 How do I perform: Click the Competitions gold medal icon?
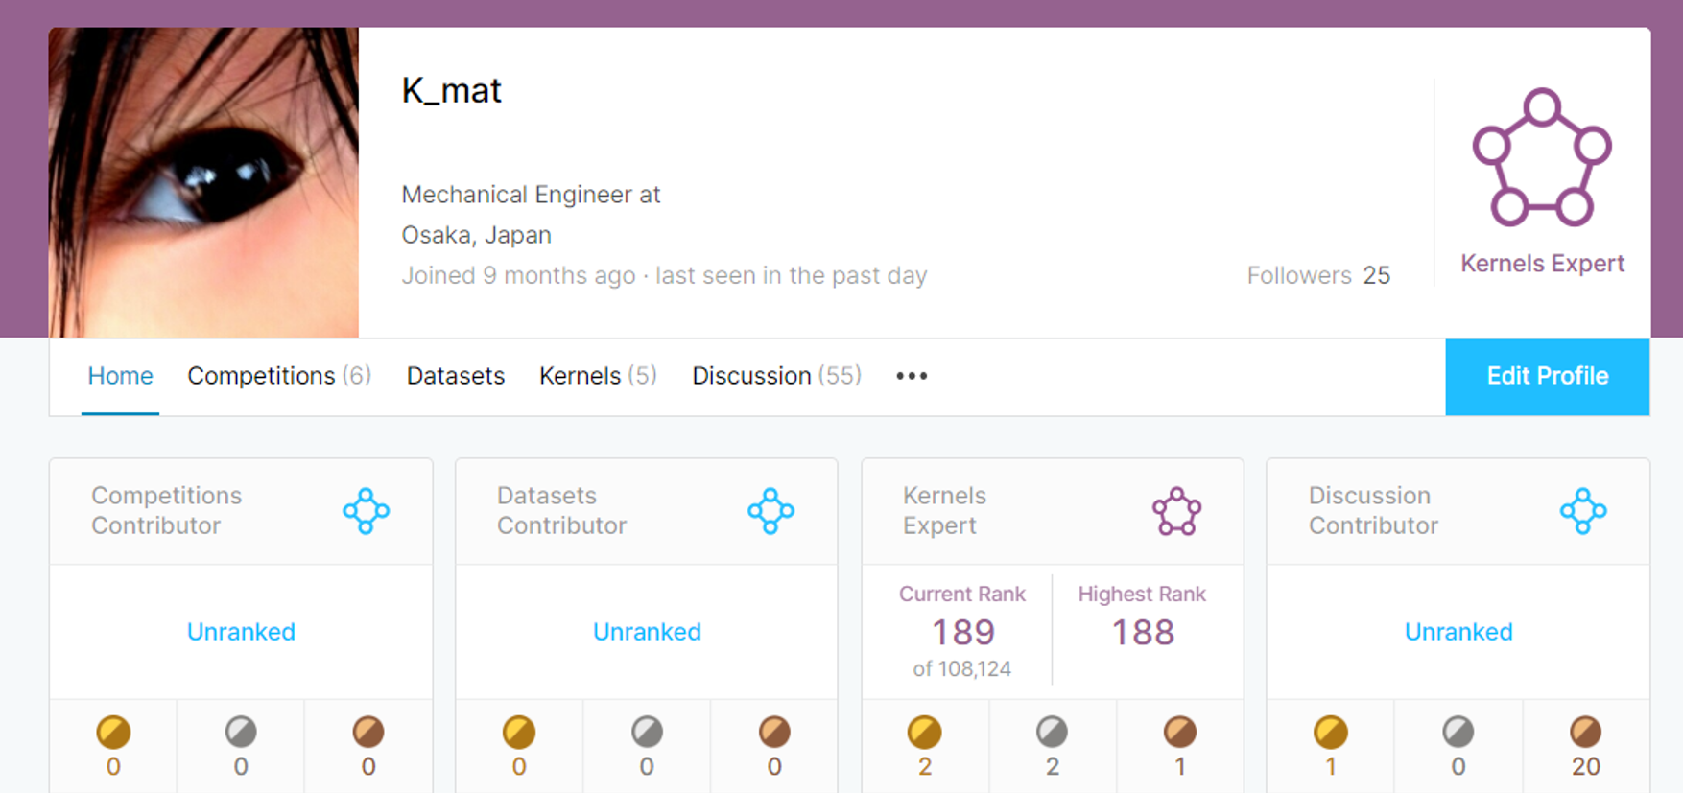tap(113, 733)
